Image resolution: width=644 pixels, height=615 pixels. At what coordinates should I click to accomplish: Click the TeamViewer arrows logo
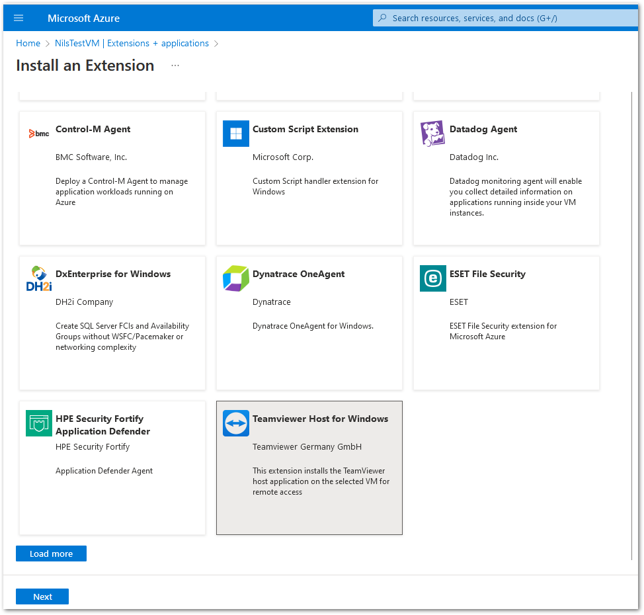236,423
